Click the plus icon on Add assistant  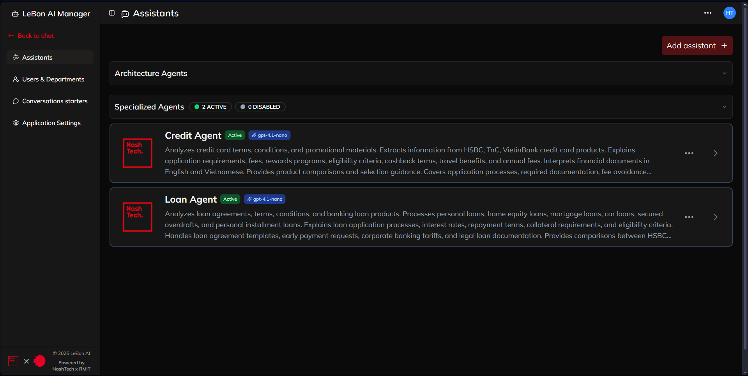coord(724,46)
